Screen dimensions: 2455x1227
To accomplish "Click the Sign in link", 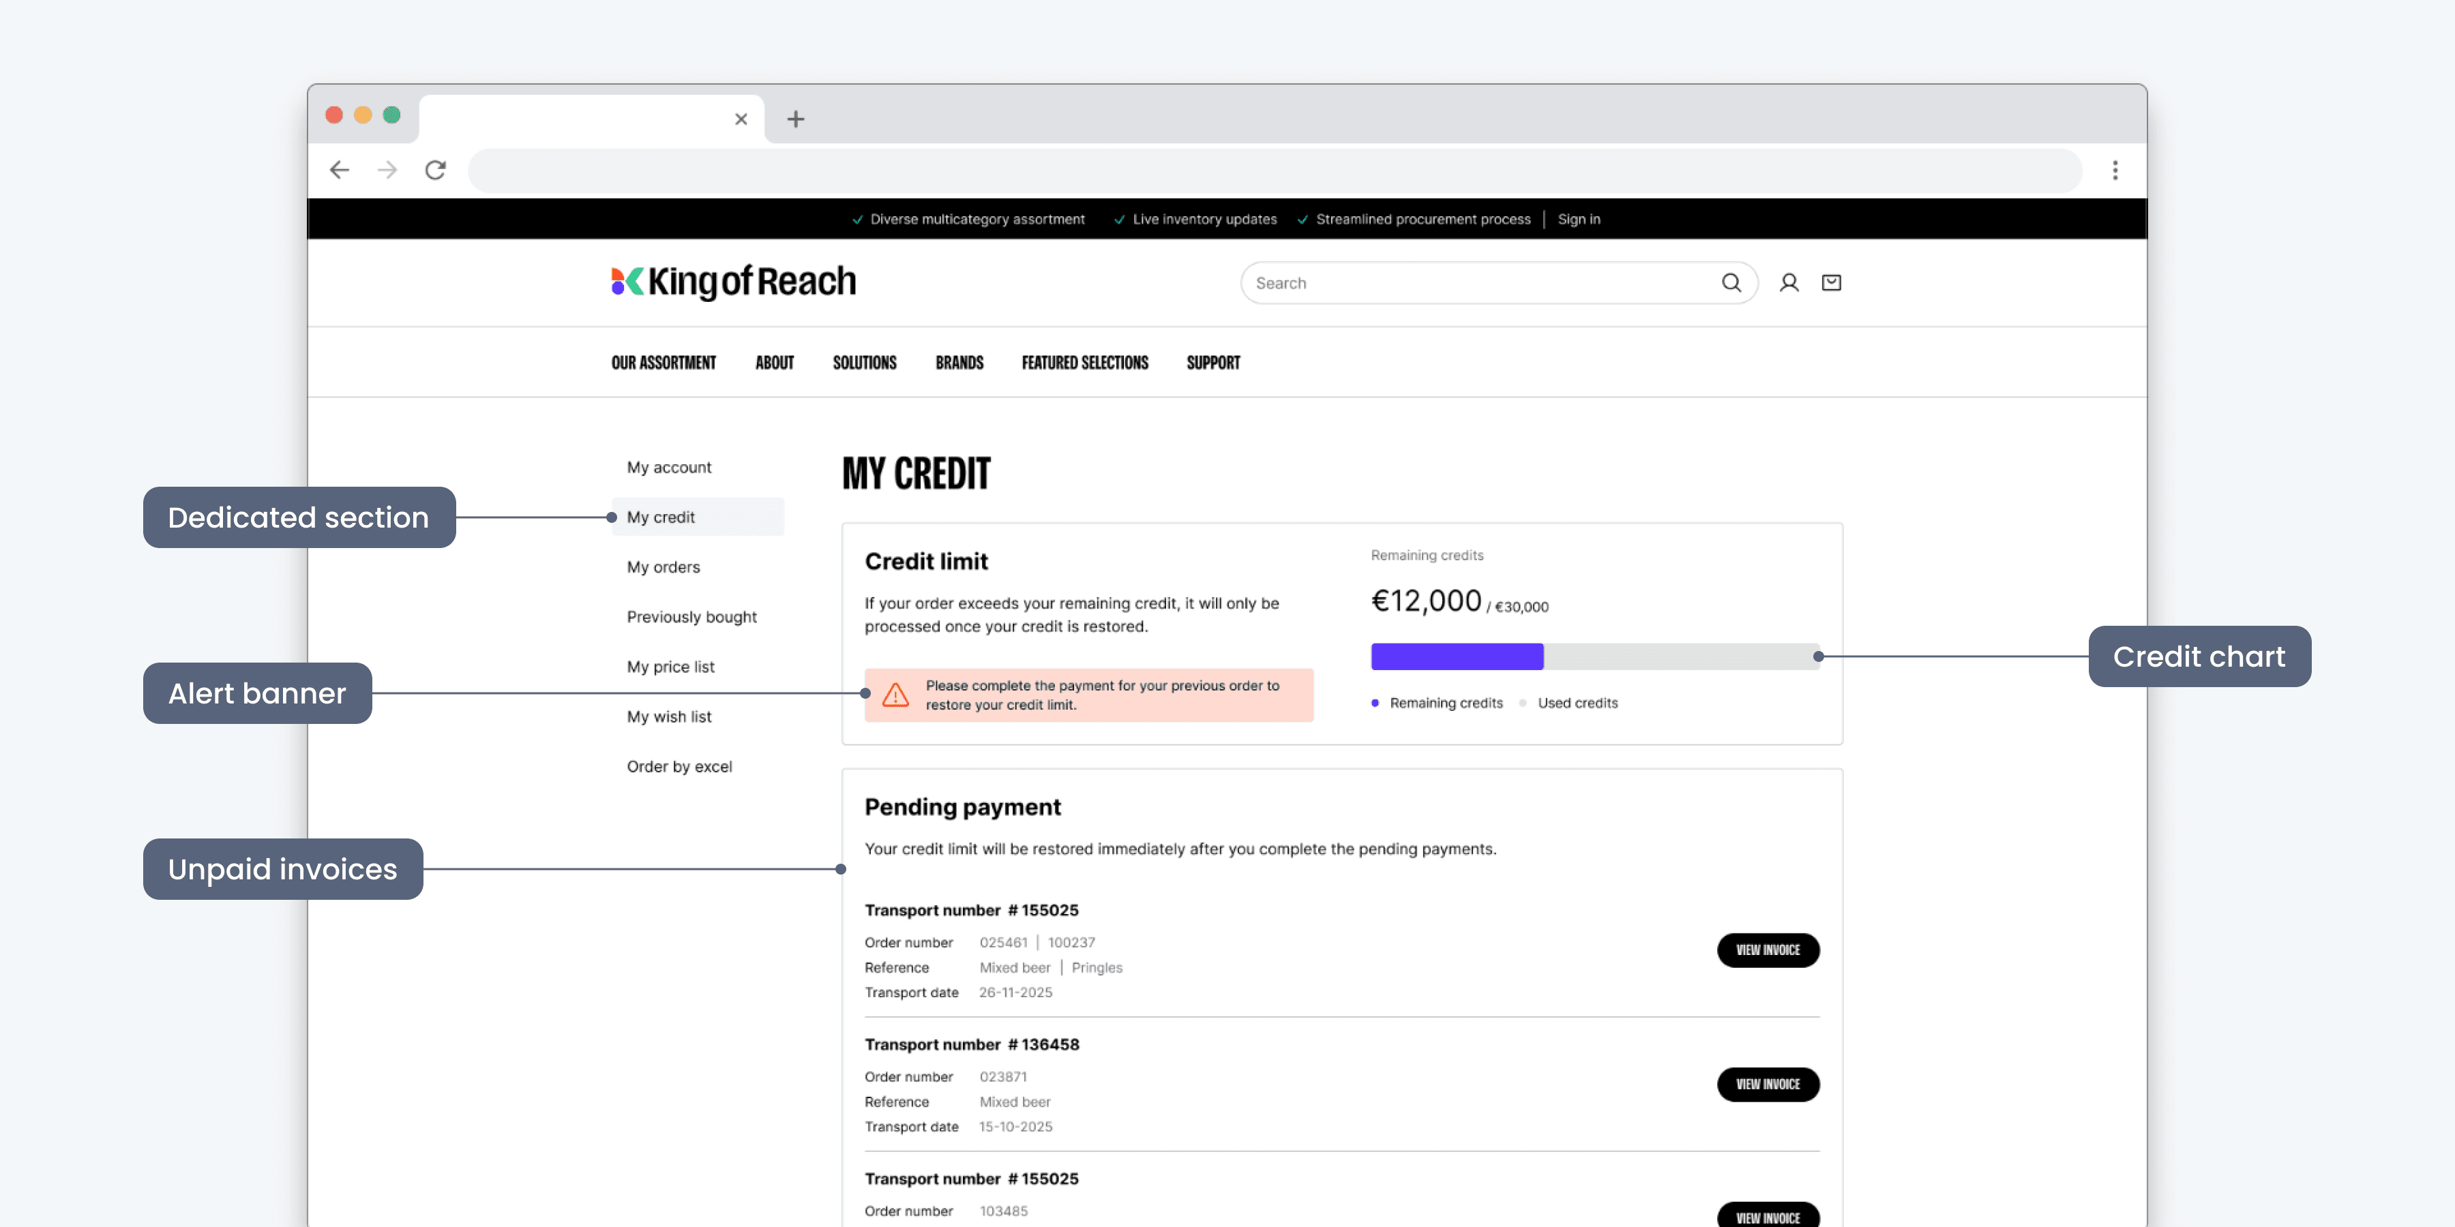I will pos(1579,219).
